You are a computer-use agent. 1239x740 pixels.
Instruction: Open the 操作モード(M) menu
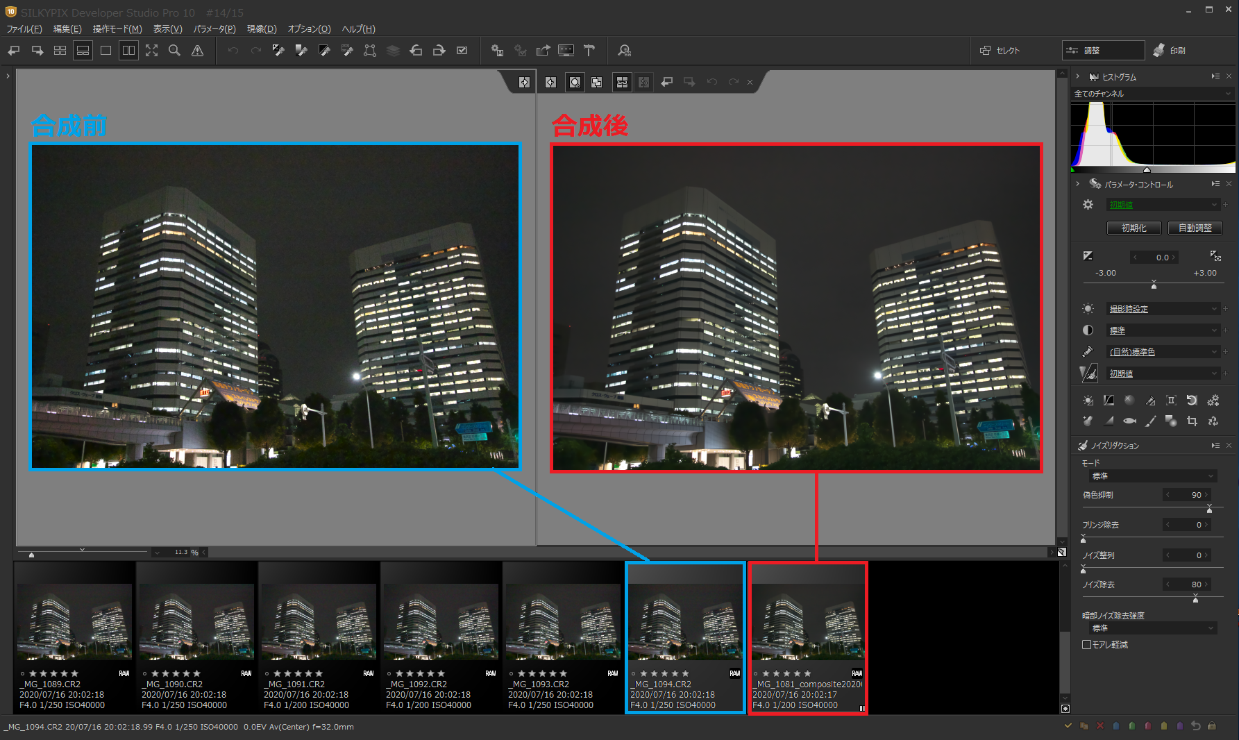tap(117, 29)
